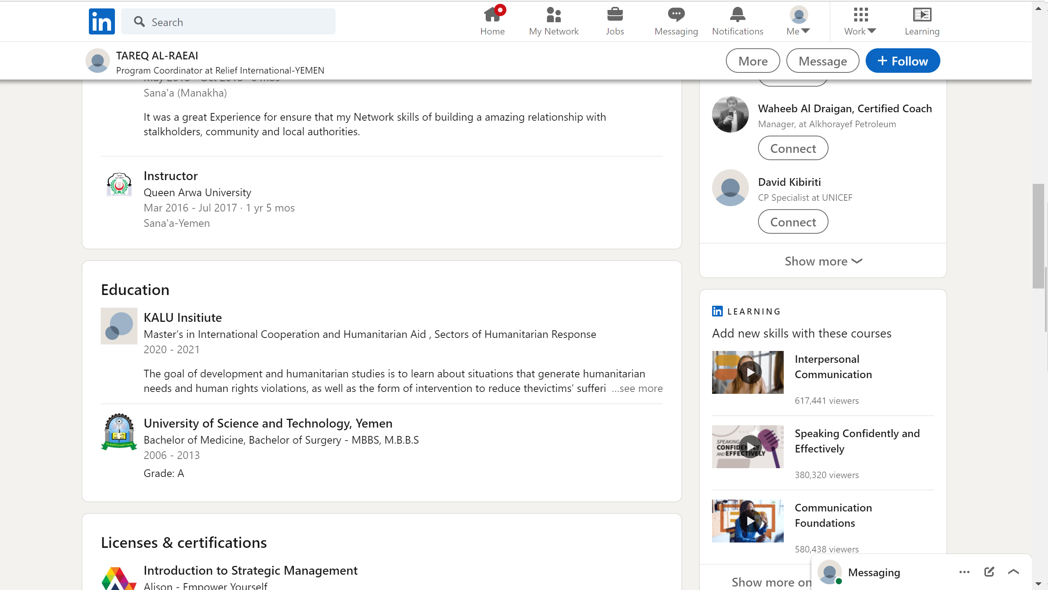Screen dimensions: 1048x590
Task: Open the Home feed icon
Action: [x=492, y=15]
